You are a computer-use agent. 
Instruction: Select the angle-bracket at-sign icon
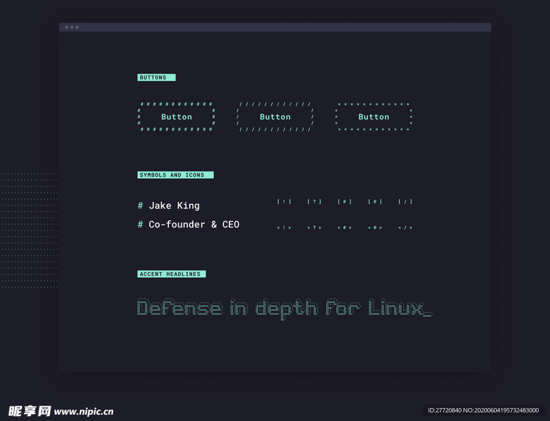pyautogui.click(x=375, y=227)
